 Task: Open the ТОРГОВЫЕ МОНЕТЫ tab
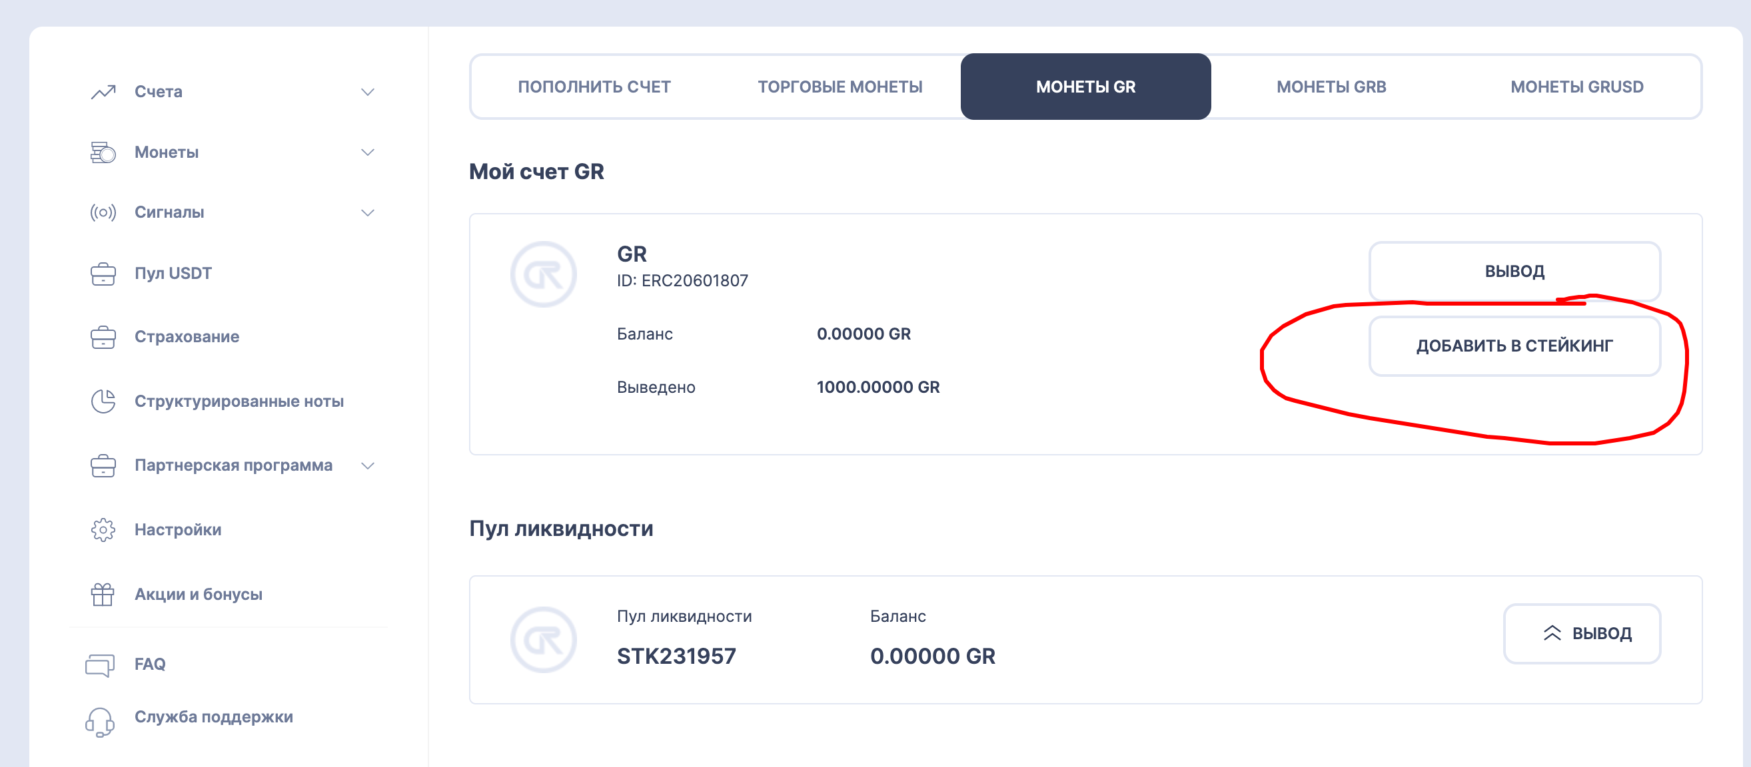[840, 87]
